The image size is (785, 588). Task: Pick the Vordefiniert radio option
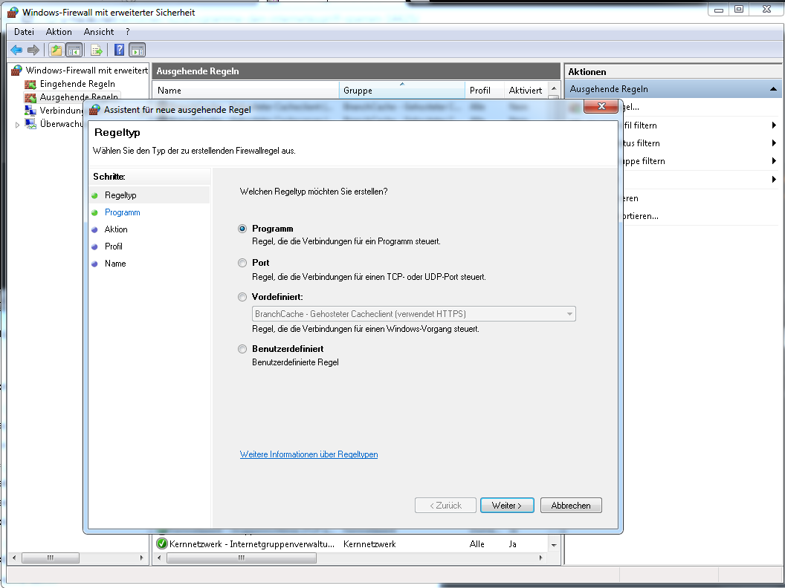point(242,297)
